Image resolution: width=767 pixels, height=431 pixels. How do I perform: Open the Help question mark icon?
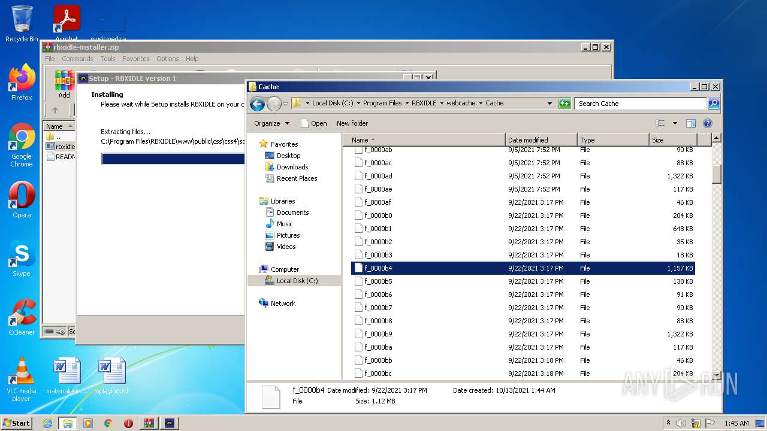(707, 123)
